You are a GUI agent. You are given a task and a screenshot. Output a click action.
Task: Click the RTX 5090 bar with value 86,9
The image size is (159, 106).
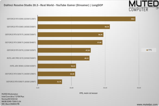coord(86,19)
